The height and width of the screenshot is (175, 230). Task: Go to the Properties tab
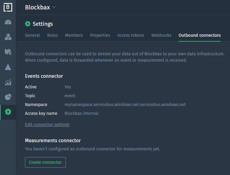point(100,35)
